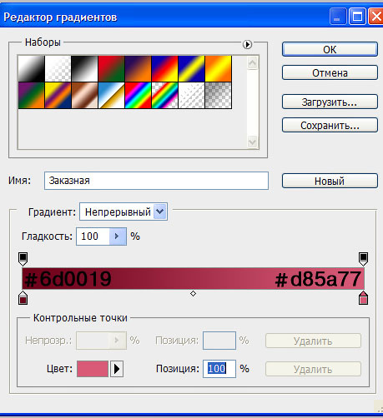Image resolution: width=383 pixels, height=418 pixels.
Task: Select the red, green gradient preset
Action: click(x=112, y=68)
